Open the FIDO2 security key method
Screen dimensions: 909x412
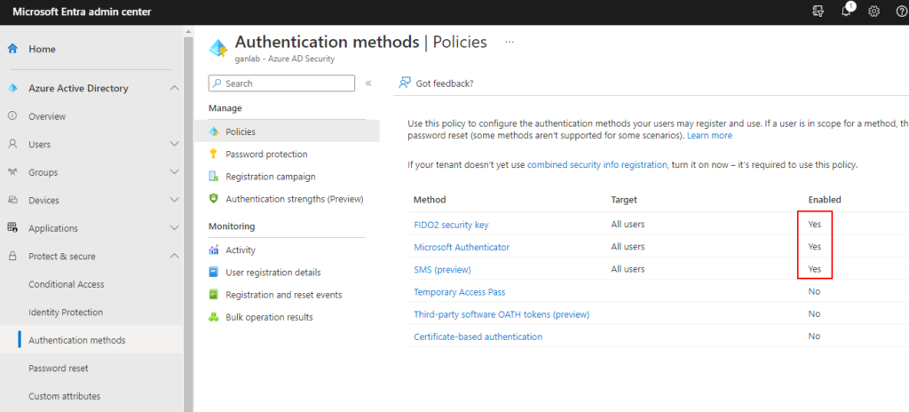(451, 225)
